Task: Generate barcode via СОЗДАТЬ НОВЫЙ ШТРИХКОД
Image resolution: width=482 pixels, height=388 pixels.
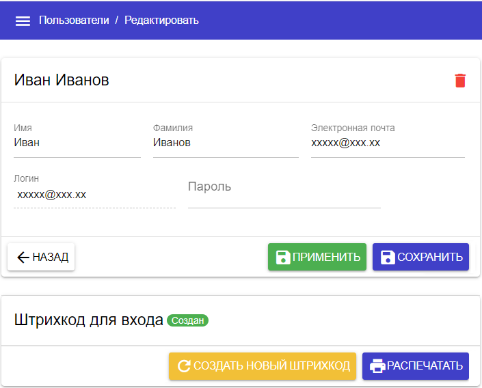Action: click(x=263, y=366)
